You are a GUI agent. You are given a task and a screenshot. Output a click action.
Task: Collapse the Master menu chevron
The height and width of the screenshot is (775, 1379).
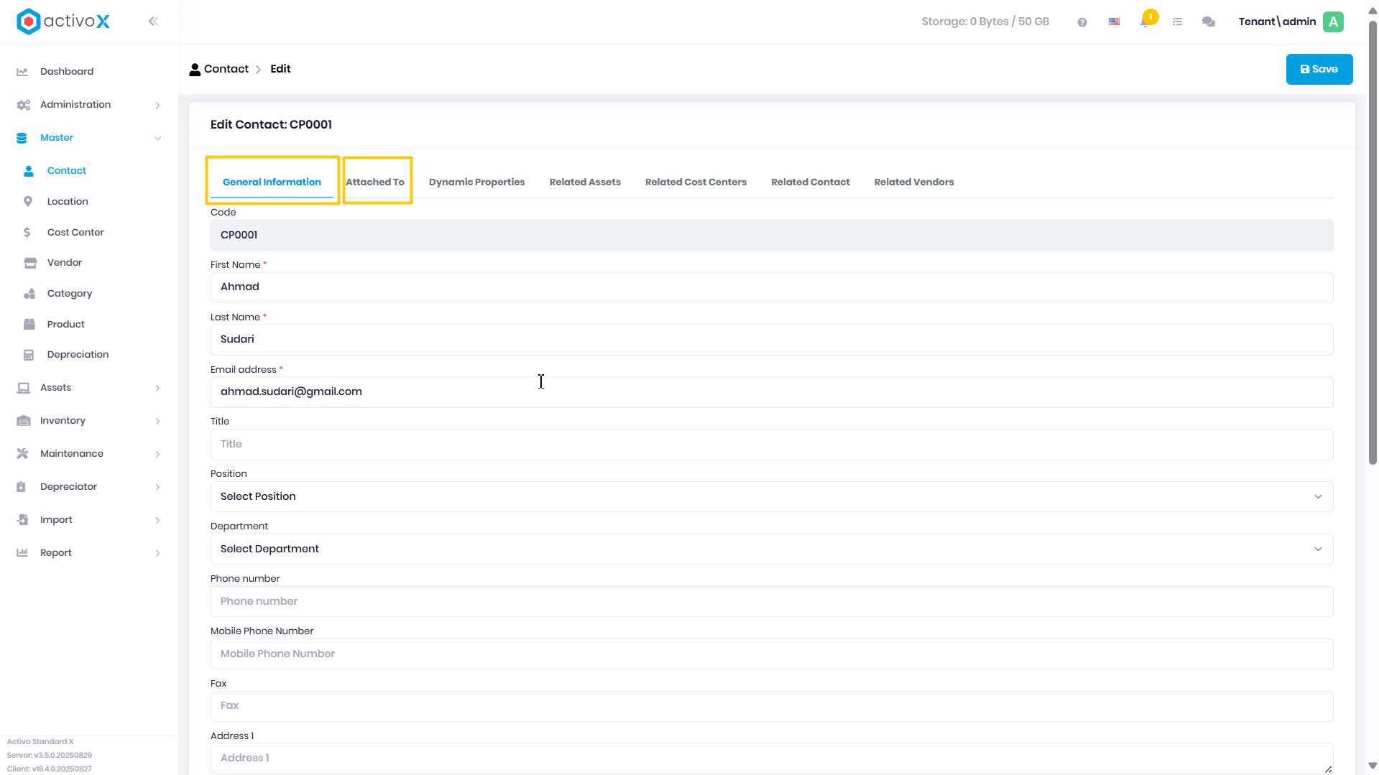click(x=157, y=139)
